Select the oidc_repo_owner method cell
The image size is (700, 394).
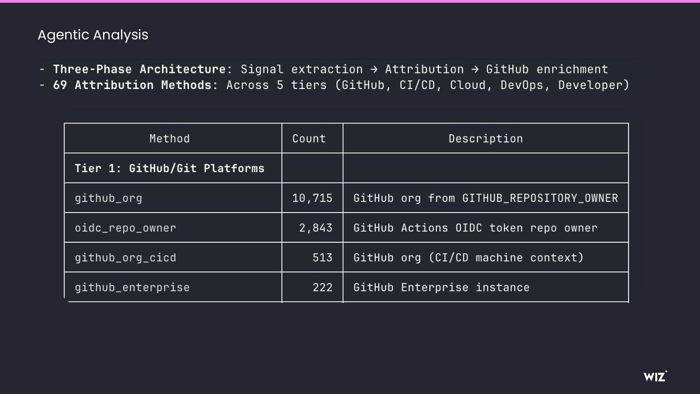click(x=125, y=228)
